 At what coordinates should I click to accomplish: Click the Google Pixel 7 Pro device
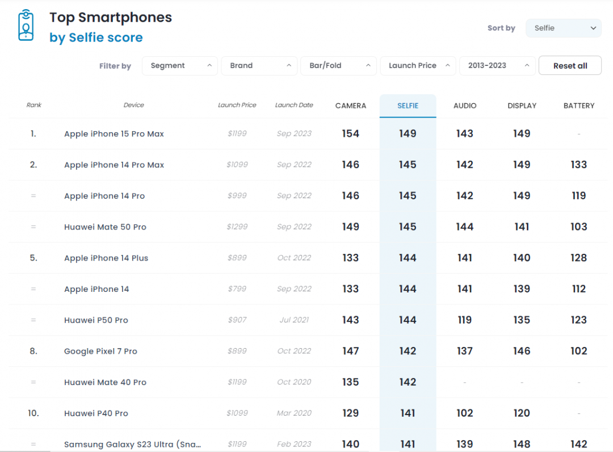point(100,351)
